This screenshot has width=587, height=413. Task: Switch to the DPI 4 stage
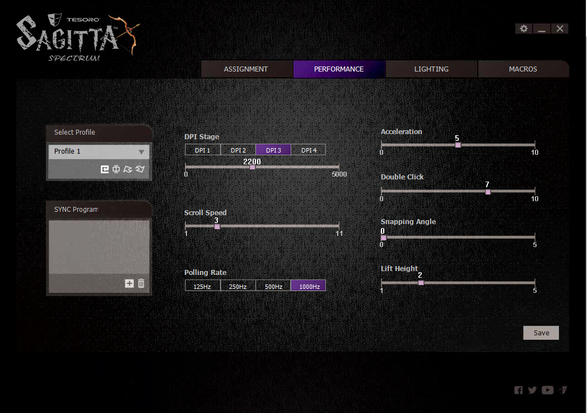[x=309, y=150]
